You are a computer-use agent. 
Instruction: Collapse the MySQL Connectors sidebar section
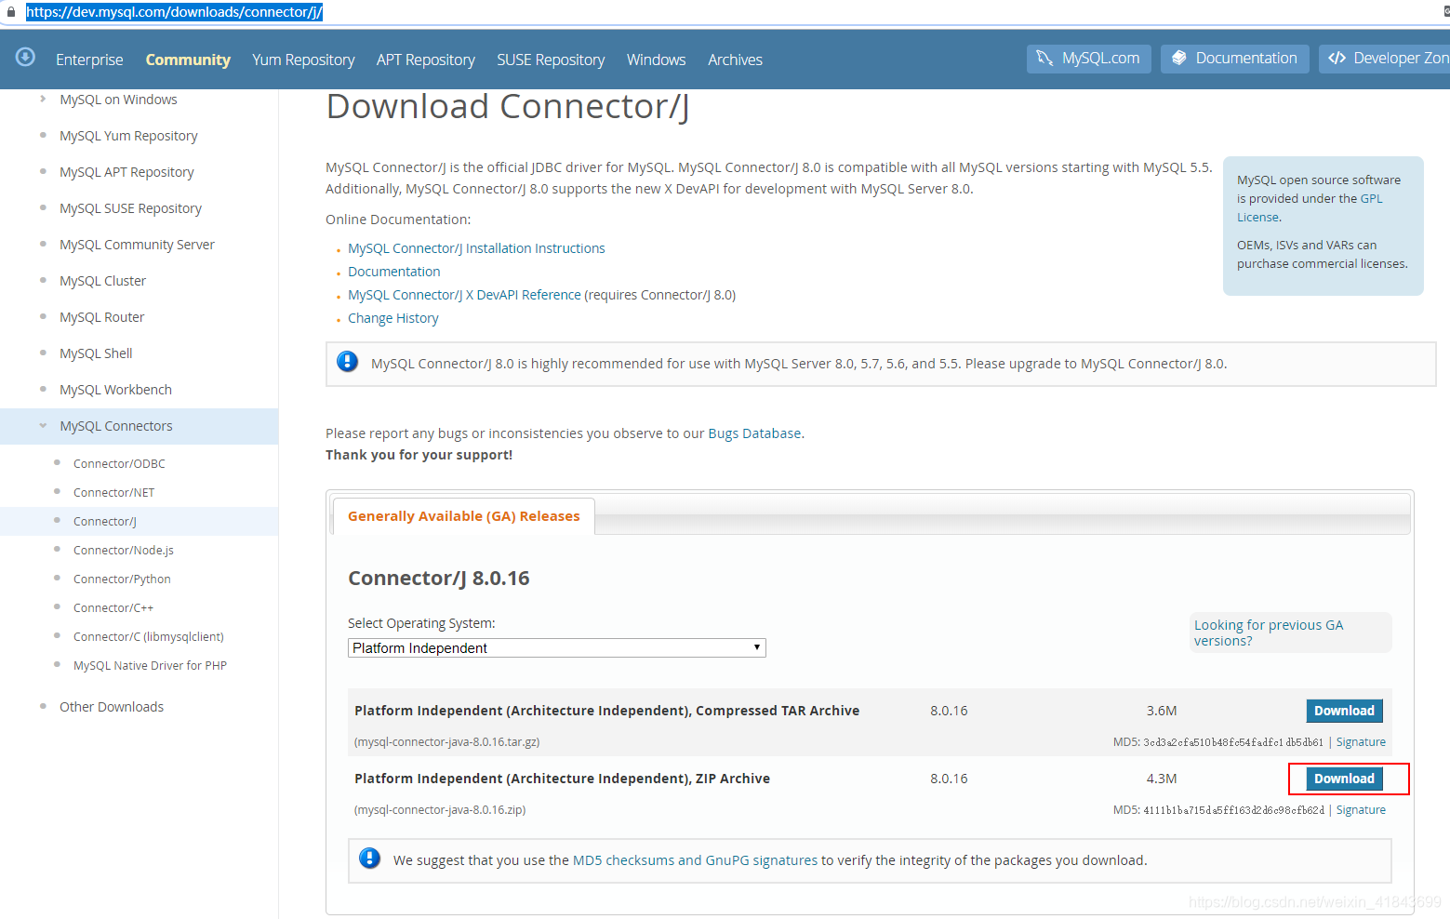click(43, 425)
